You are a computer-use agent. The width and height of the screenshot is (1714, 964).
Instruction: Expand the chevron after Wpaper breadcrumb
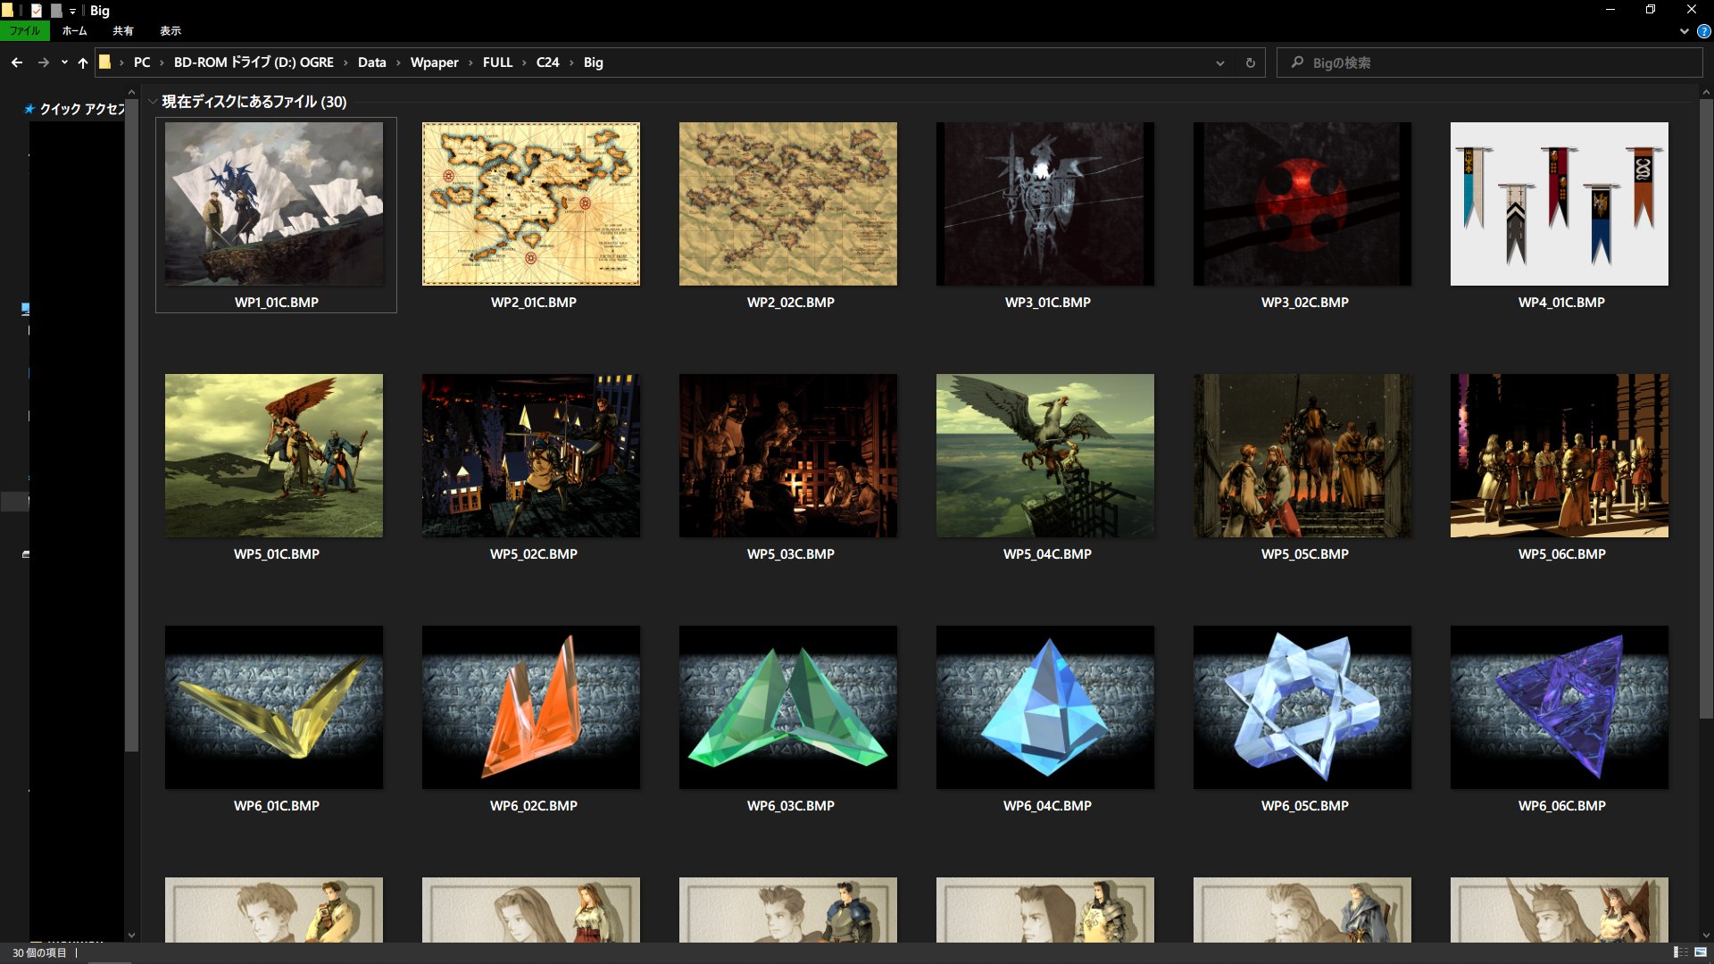[x=470, y=62]
